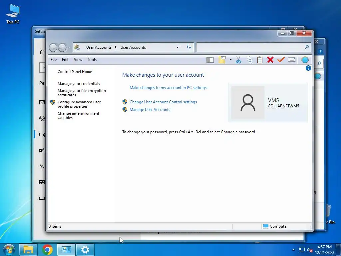Click the Start layout icon in Settings sidebar
Image resolution: width=341 pixels, height=256 pixels.
pyautogui.click(x=42, y=182)
